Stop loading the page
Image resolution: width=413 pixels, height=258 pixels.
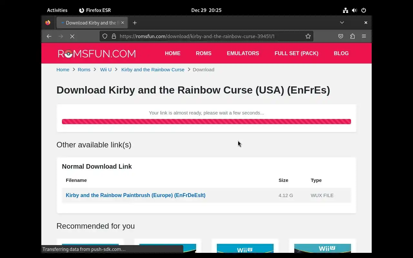[x=72, y=36]
